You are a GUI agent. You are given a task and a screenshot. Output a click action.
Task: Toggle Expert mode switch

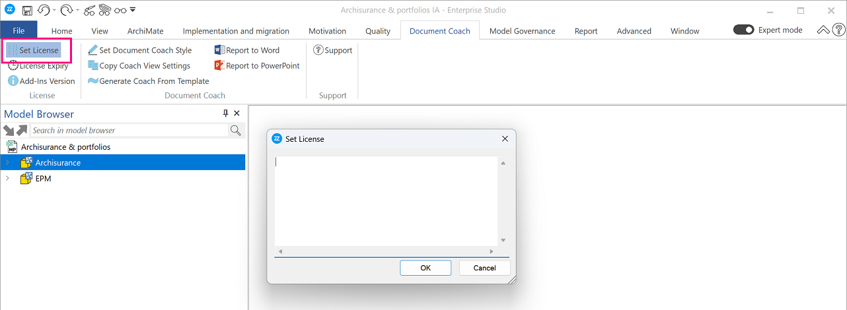(x=744, y=30)
